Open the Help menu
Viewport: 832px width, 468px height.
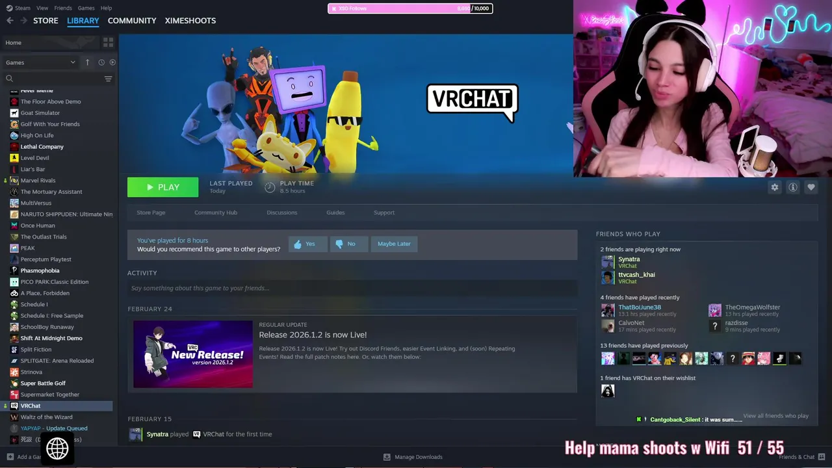pyautogui.click(x=106, y=8)
